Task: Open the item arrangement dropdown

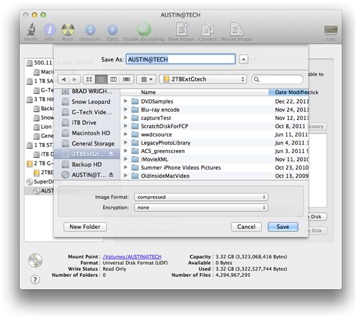Action: click(x=146, y=79)
